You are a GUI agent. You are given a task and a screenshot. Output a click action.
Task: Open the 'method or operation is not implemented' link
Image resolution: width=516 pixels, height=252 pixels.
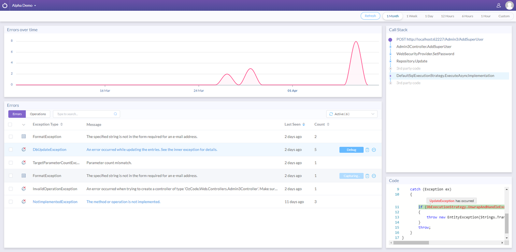(x=124, y=201)
